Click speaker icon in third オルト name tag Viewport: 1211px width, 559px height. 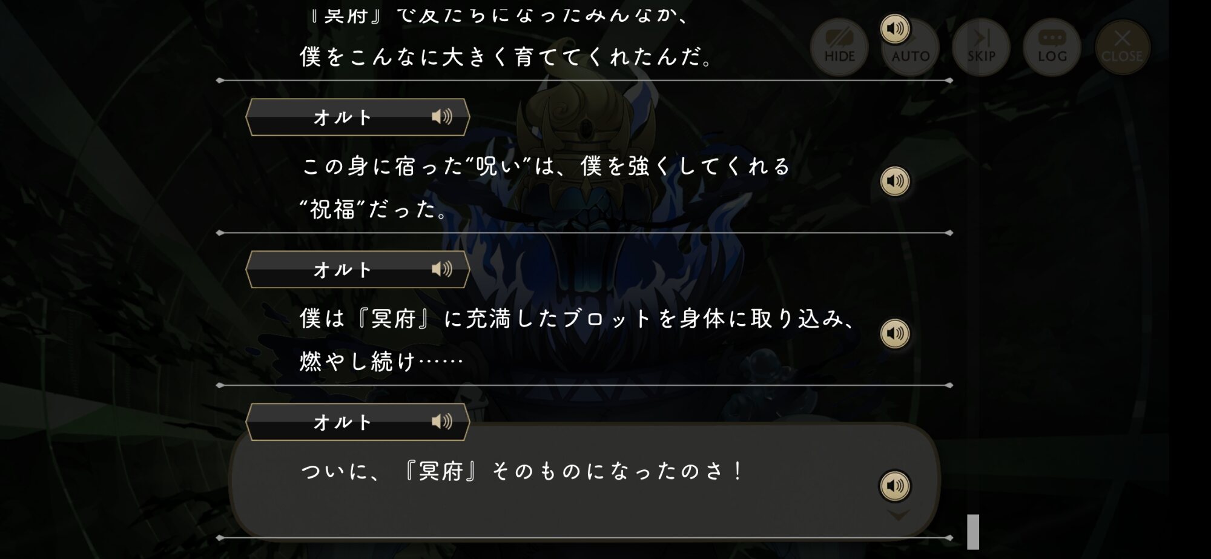(442, 422)
